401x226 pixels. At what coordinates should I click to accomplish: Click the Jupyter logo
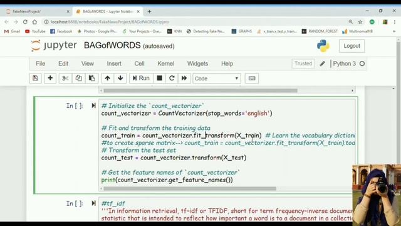click(x=54, y=46)
